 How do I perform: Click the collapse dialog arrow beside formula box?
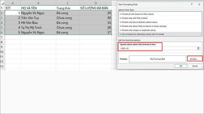click(198, 48)
